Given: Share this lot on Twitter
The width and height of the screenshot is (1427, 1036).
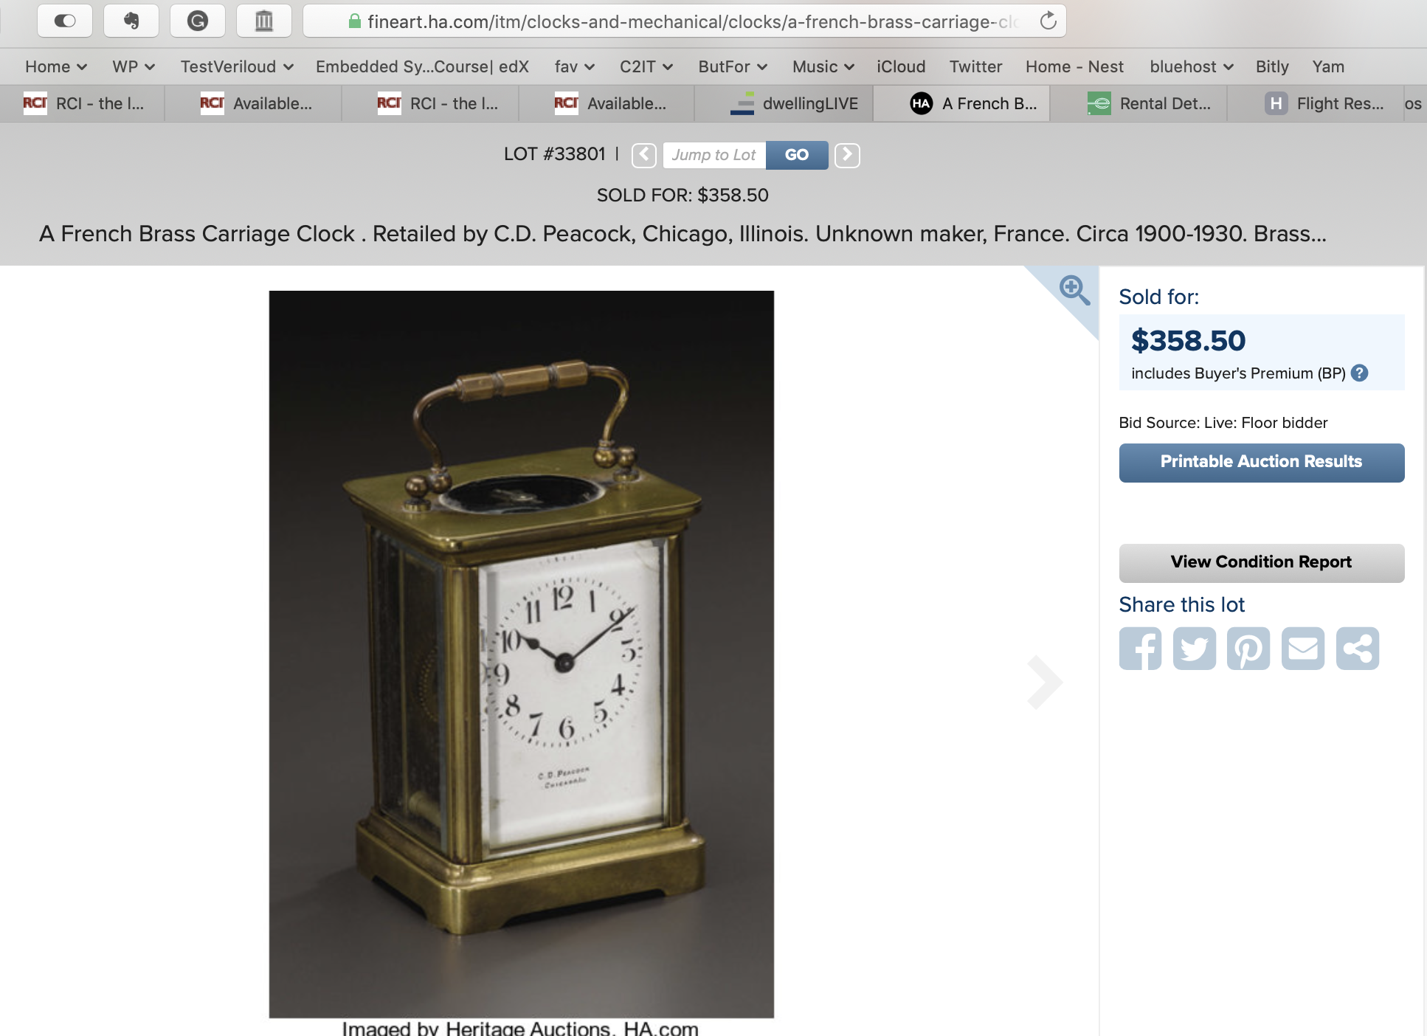Looking at the screenshot, I should [1194, 649].
